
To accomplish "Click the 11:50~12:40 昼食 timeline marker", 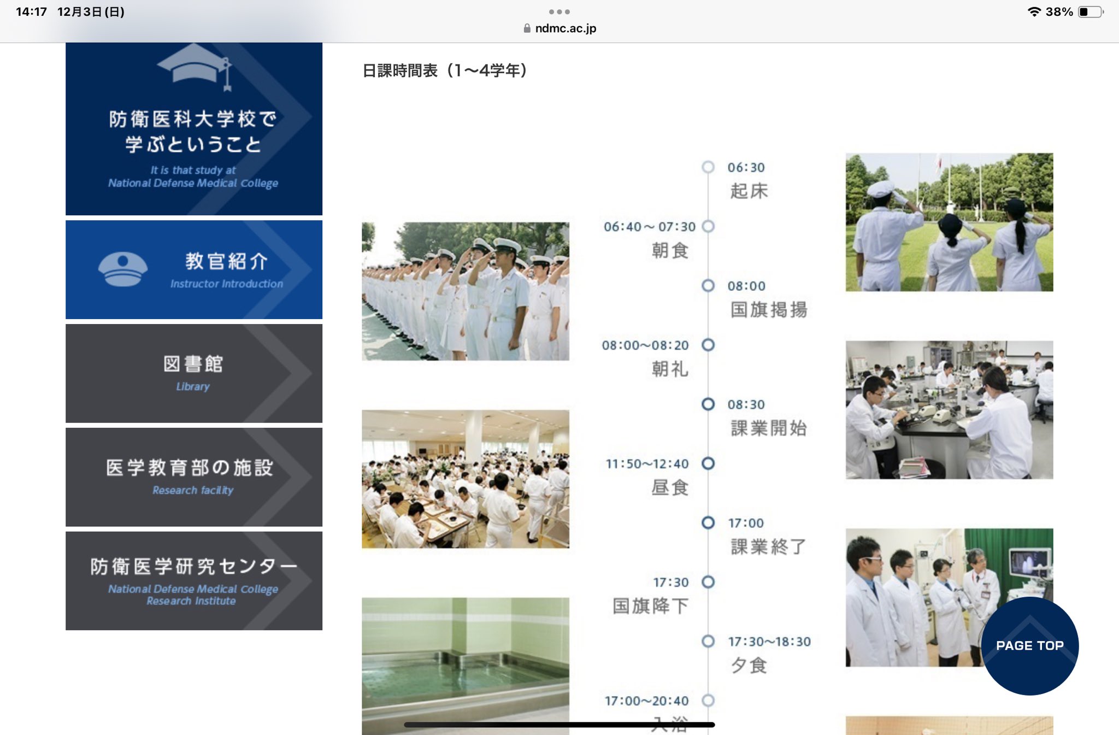I will tap(708, 463).
